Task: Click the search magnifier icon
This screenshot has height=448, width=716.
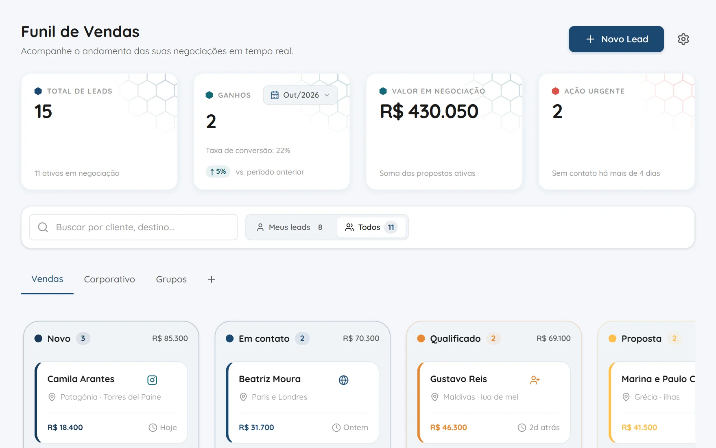Action: [43, 227]
